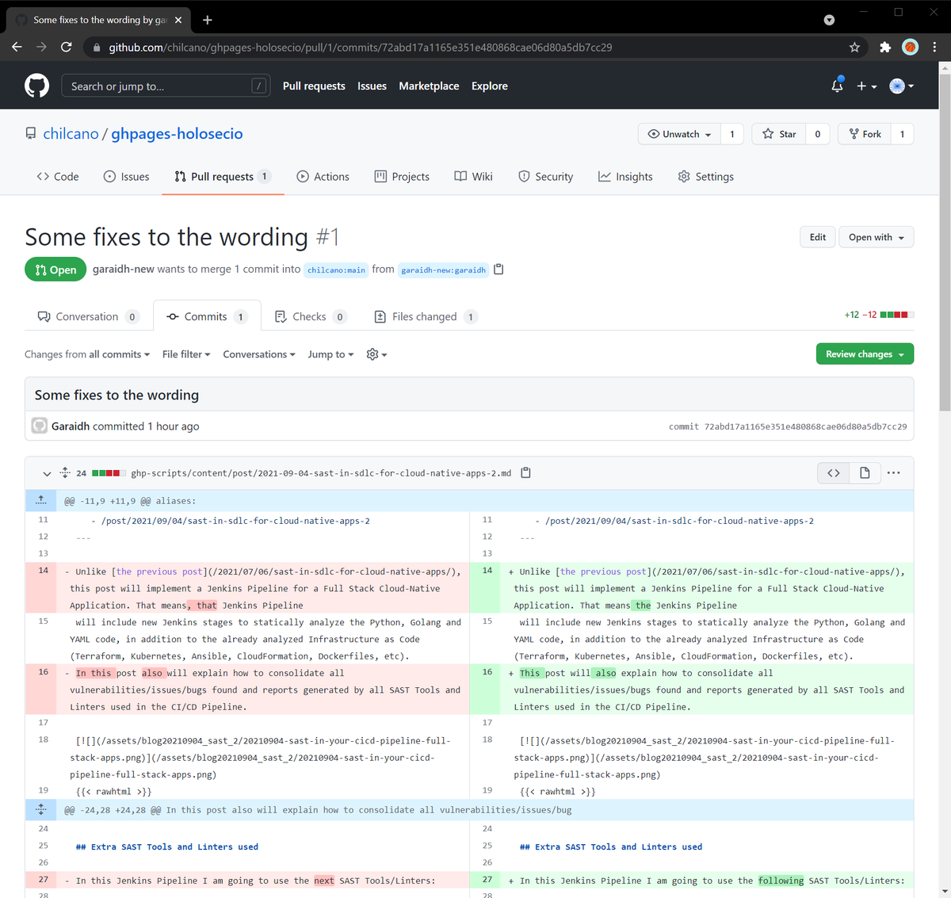Open the GitHub home logo
The image size is (951, 898).
36,86
